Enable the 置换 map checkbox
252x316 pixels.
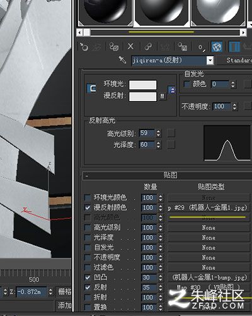pos(88,307)
